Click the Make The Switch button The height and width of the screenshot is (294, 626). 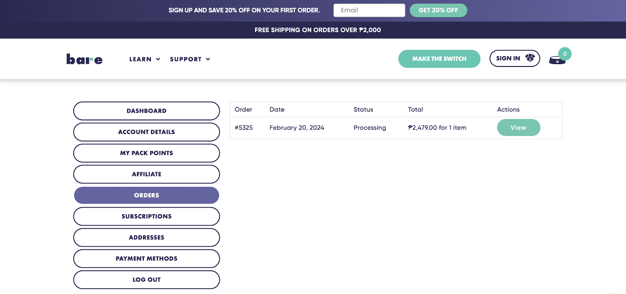[x=439, y=59]
